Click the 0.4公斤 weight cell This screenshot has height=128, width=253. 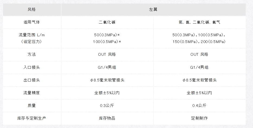[x=200, y=106]
